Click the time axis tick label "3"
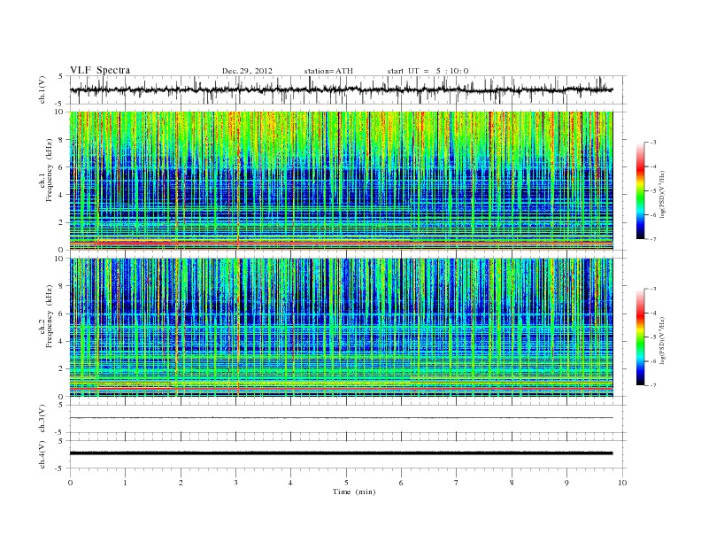 point(235,483)
